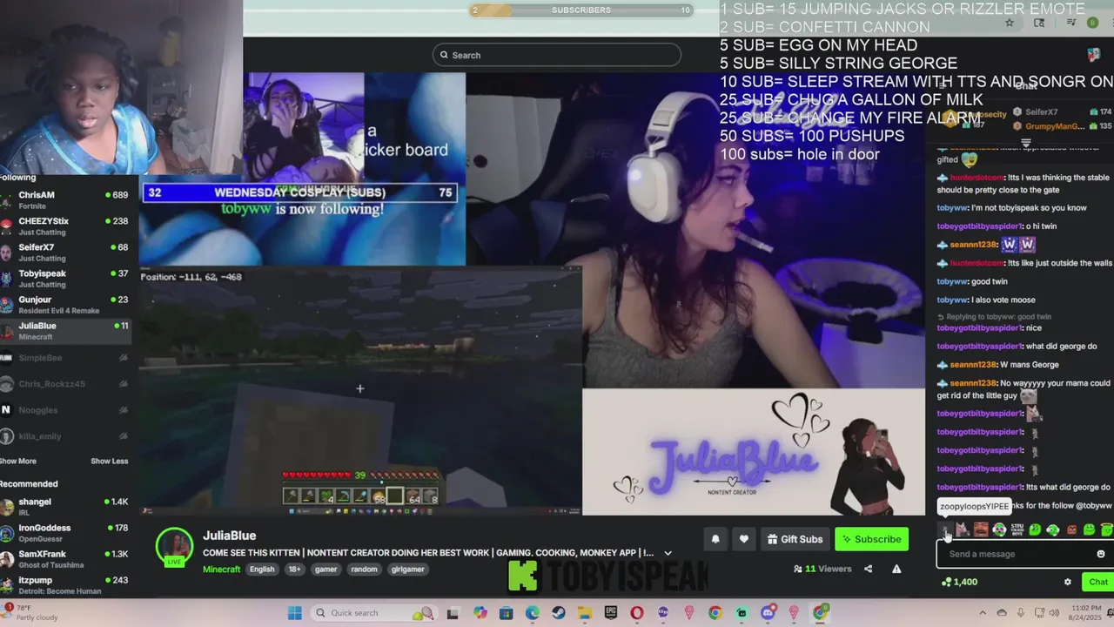Click the English tag

[x=262, y=570]
